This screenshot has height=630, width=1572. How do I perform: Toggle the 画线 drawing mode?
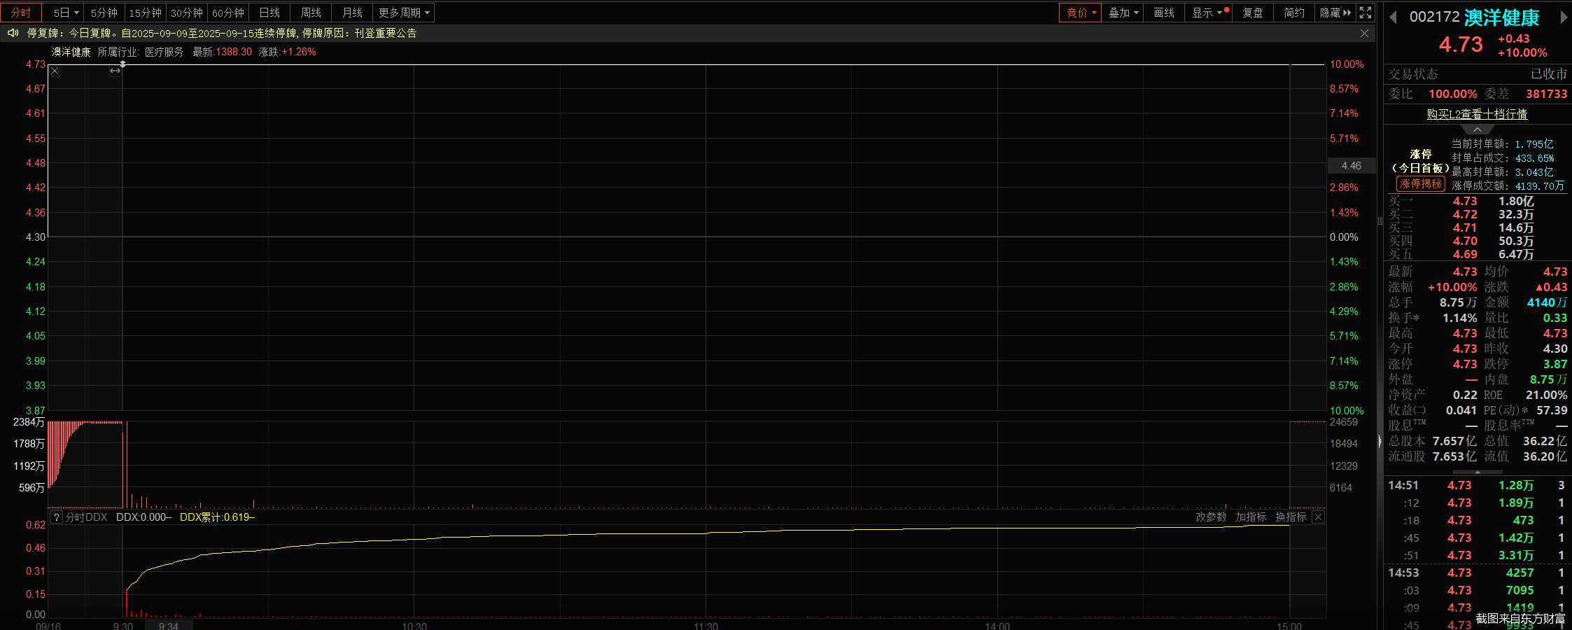(1164, 13)
